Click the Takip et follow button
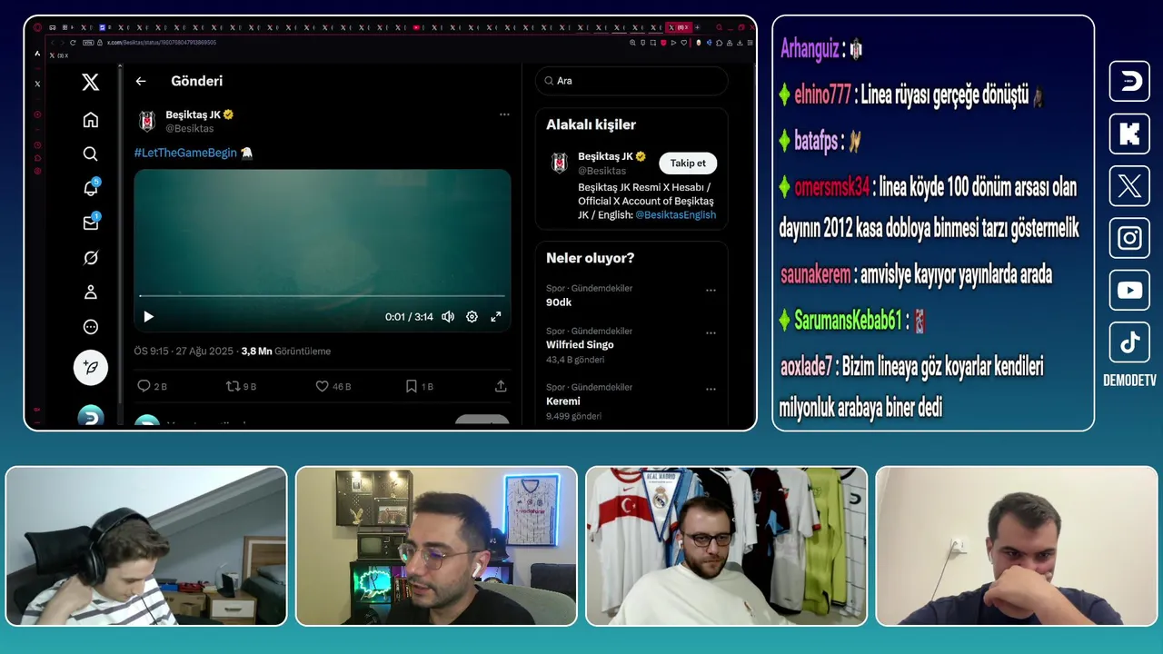1163x654 pixels. pyautogui.click(x=688, y=163)
